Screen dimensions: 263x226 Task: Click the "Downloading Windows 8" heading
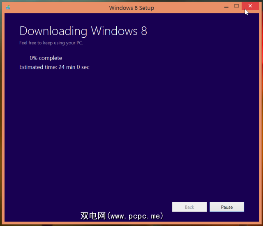pyautogui.click(x=83, y=31)
